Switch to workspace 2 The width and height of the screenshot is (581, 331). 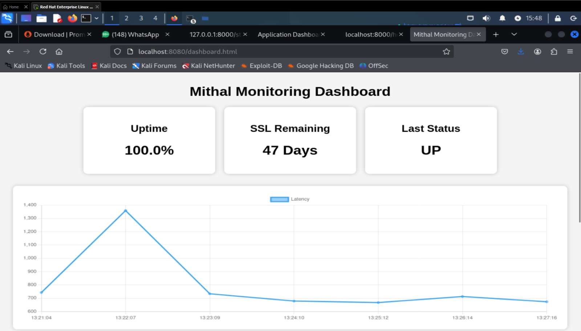(x=126, y=18)
